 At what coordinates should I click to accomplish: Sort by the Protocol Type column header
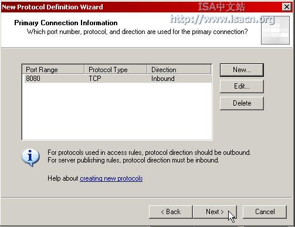[116, 70]
